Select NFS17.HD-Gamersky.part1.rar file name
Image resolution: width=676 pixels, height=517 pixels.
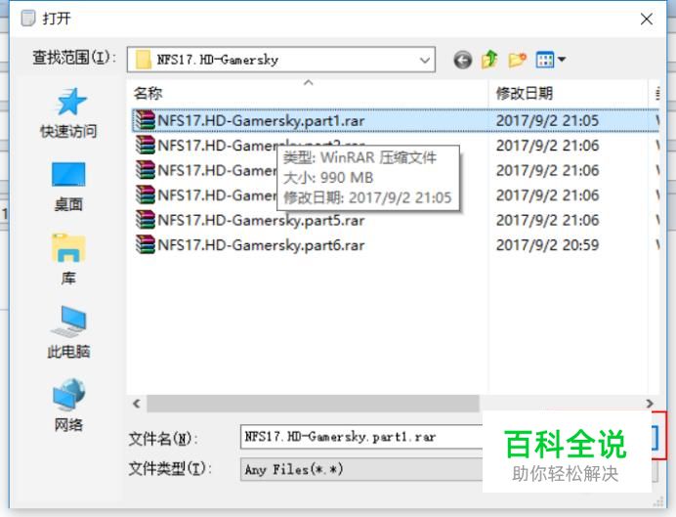point(261,121)
